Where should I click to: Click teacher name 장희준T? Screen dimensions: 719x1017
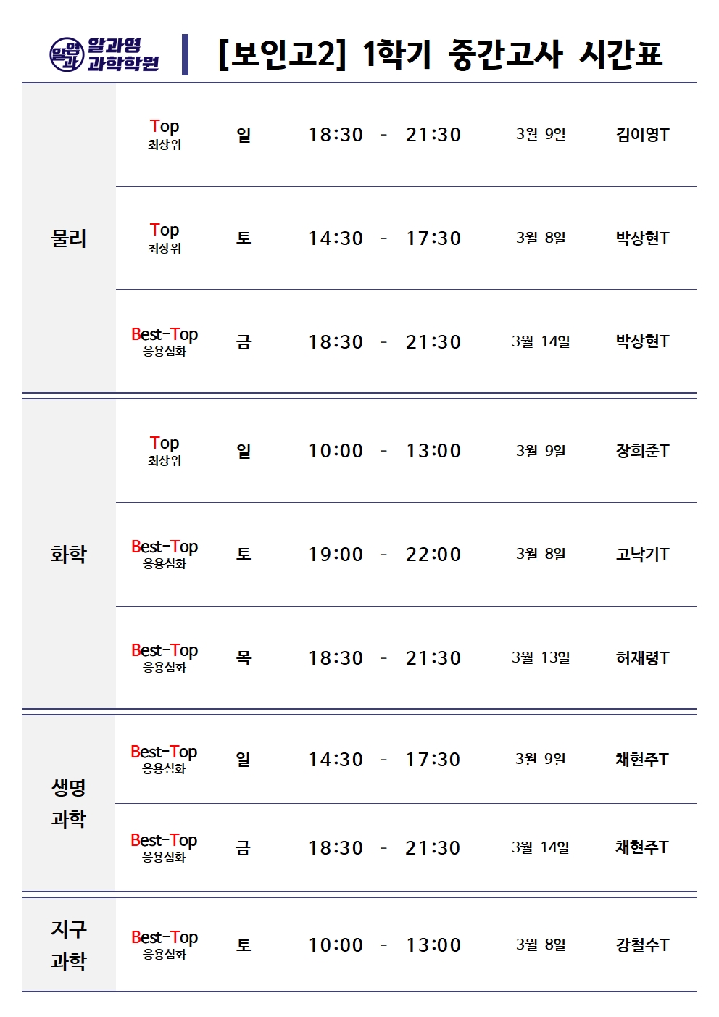pyautogui.click(x=642, y=451)
